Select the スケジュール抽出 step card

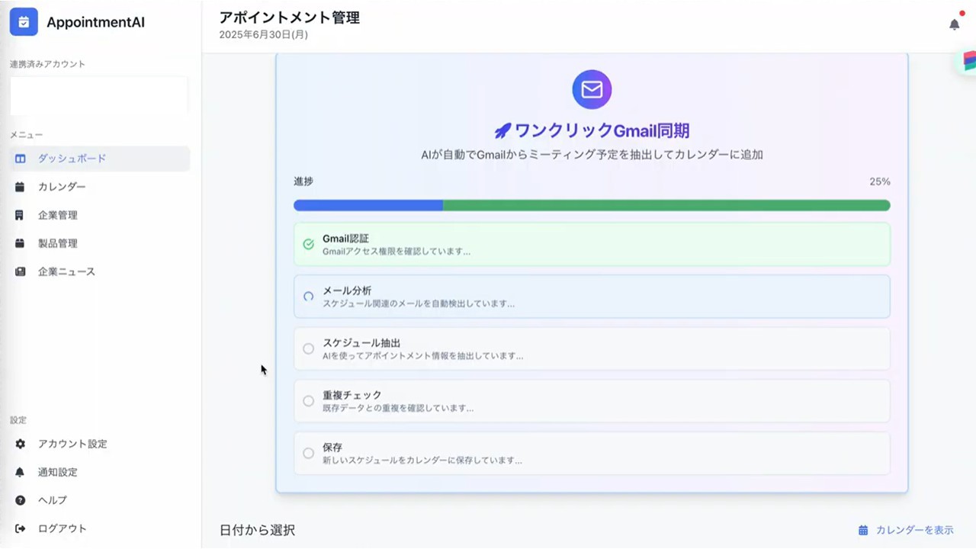592,348
